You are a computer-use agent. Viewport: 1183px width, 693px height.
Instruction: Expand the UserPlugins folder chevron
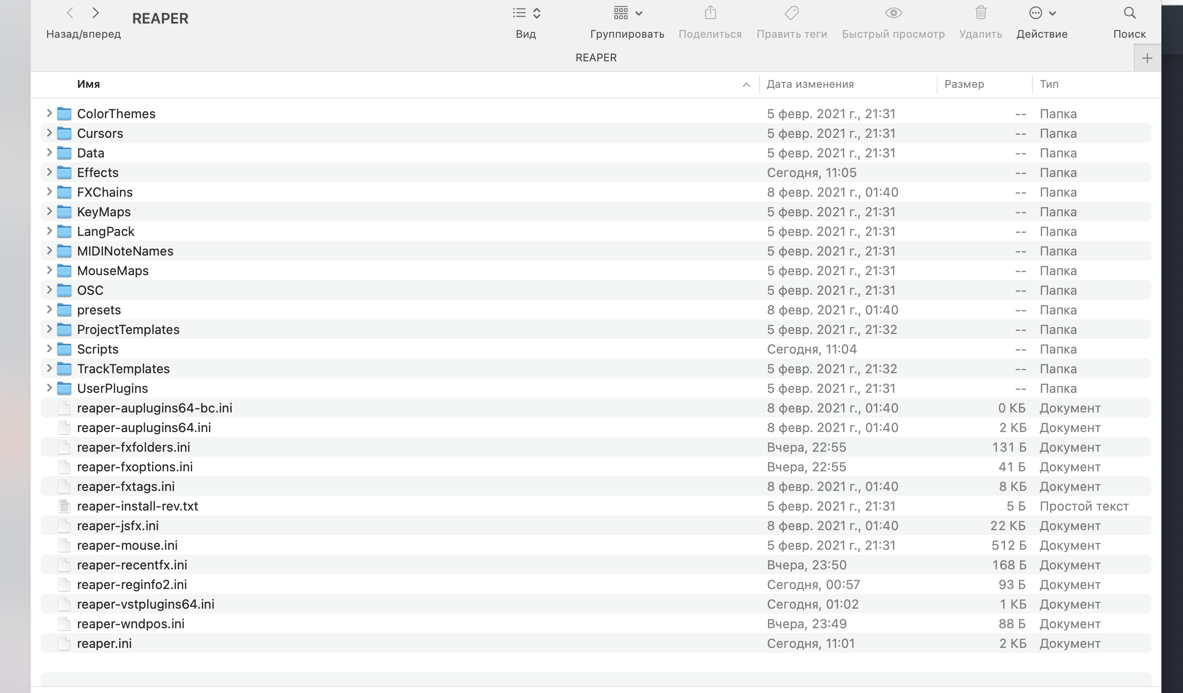[x=49, y=388]
